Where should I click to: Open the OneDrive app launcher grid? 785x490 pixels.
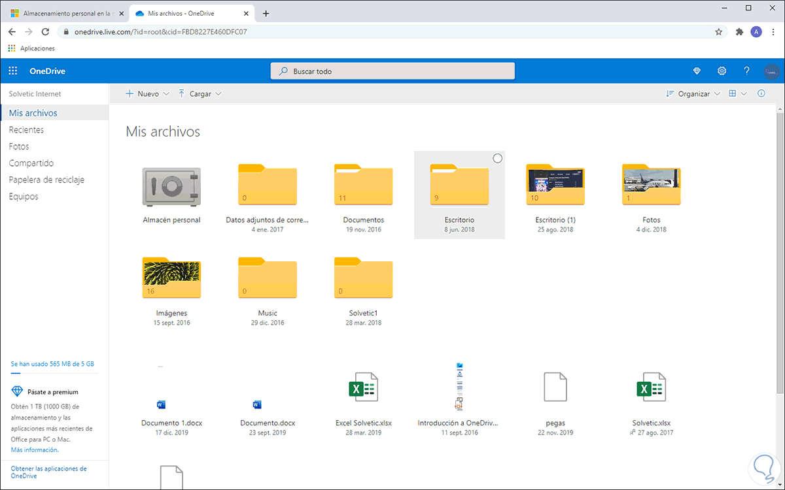click(x=12, y=71)
